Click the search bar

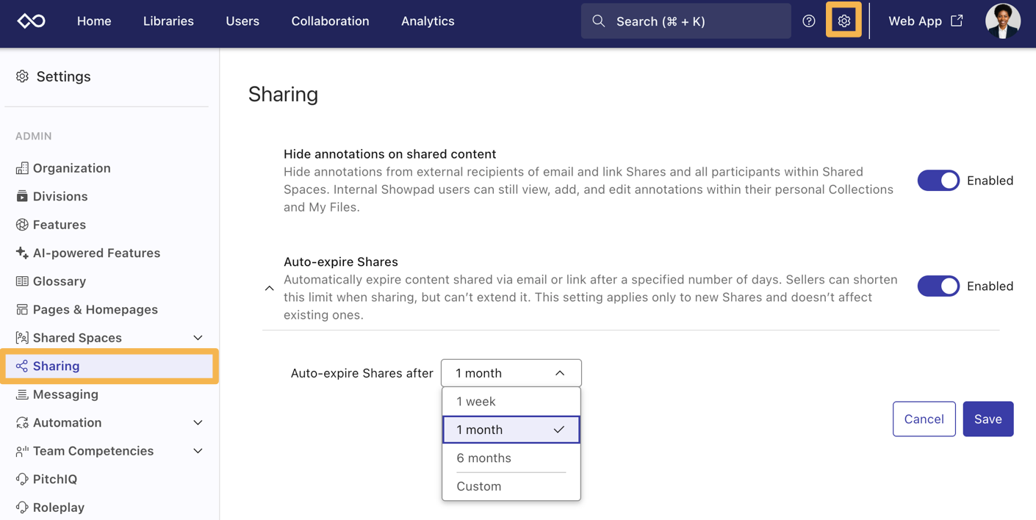click(686, 21)
